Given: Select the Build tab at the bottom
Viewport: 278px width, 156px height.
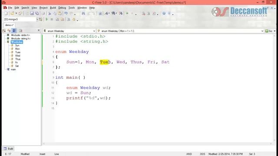Looking at the screenshot, I should pos(9,149).
